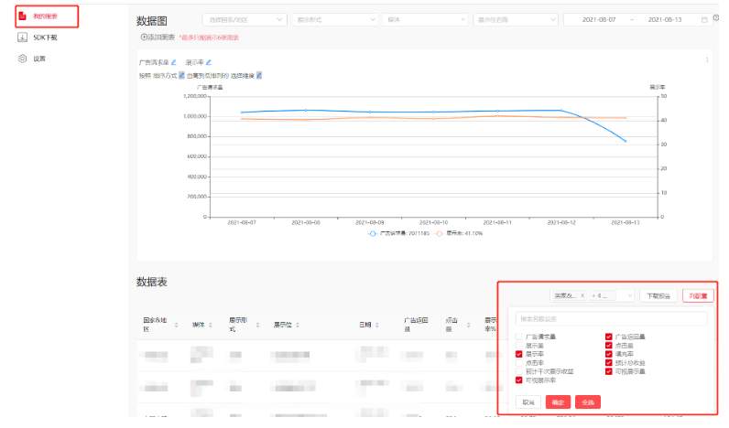
Task: Expand the dimension multi-select dropdown arrow
Action: click(630, 295)
